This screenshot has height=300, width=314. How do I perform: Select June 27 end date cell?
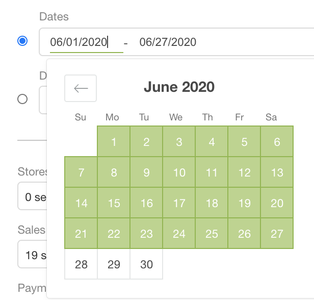tap(277, 233)
